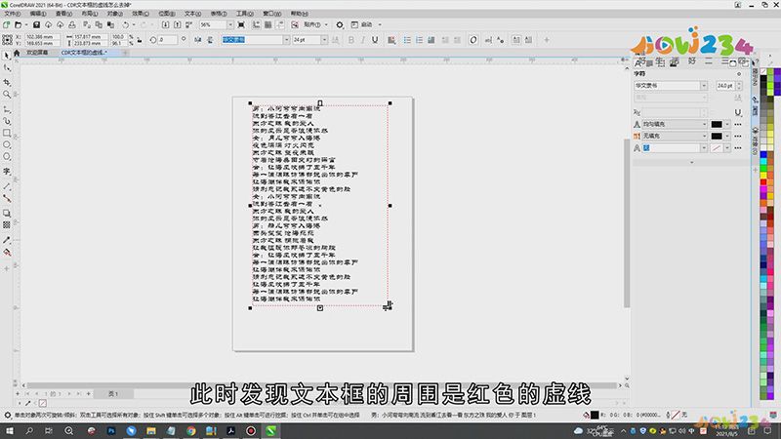Click the text properties gear in docker
This screenshot has width=781, height=439.
pyautogui.click(x=739, y=74)
